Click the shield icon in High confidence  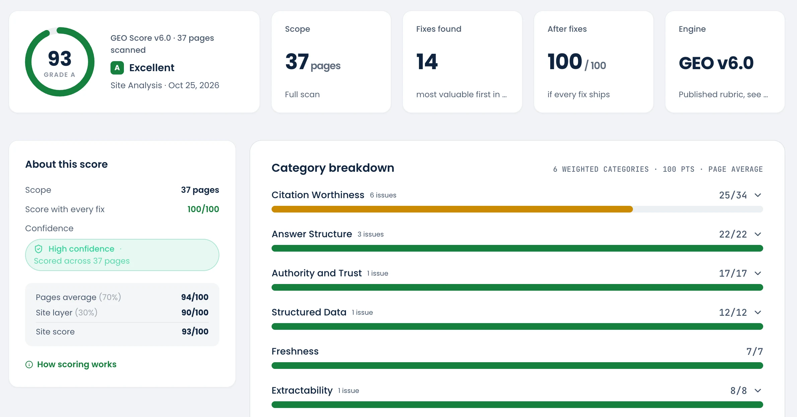point(39,249)
